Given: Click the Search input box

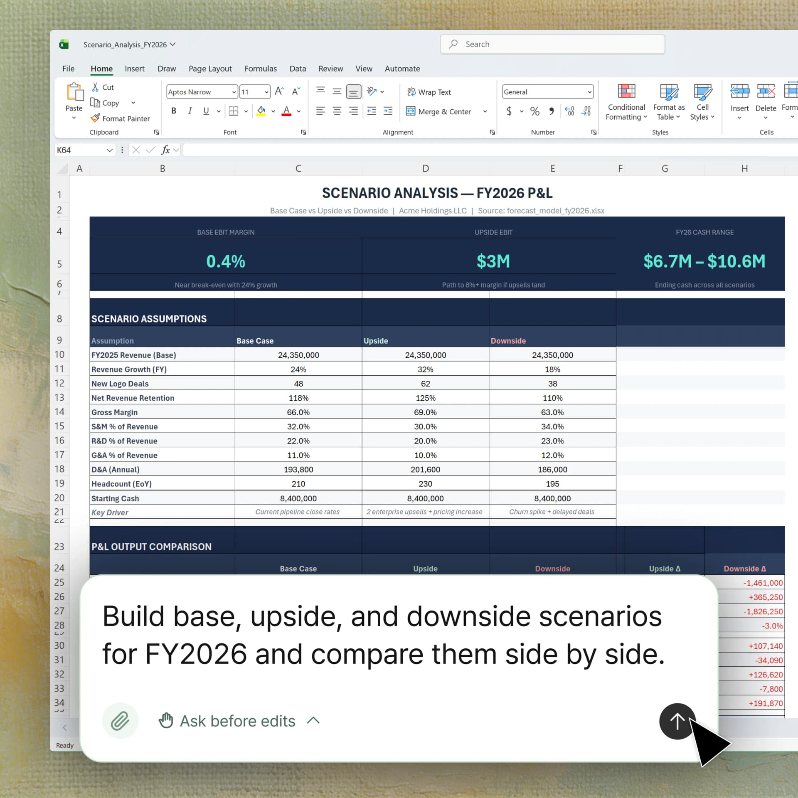Looking at the screenshot, I should [x=552, y=44].
